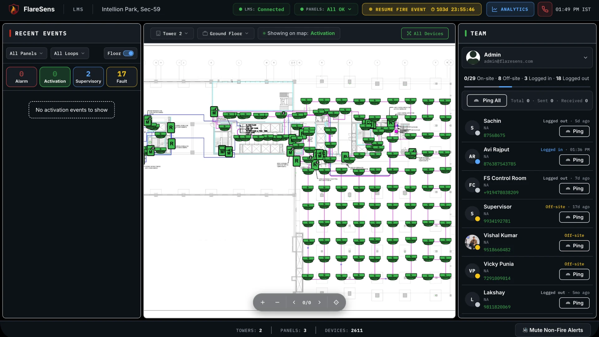
Task: Click the 0/0 event counter on map
Action: coord(307,303)
